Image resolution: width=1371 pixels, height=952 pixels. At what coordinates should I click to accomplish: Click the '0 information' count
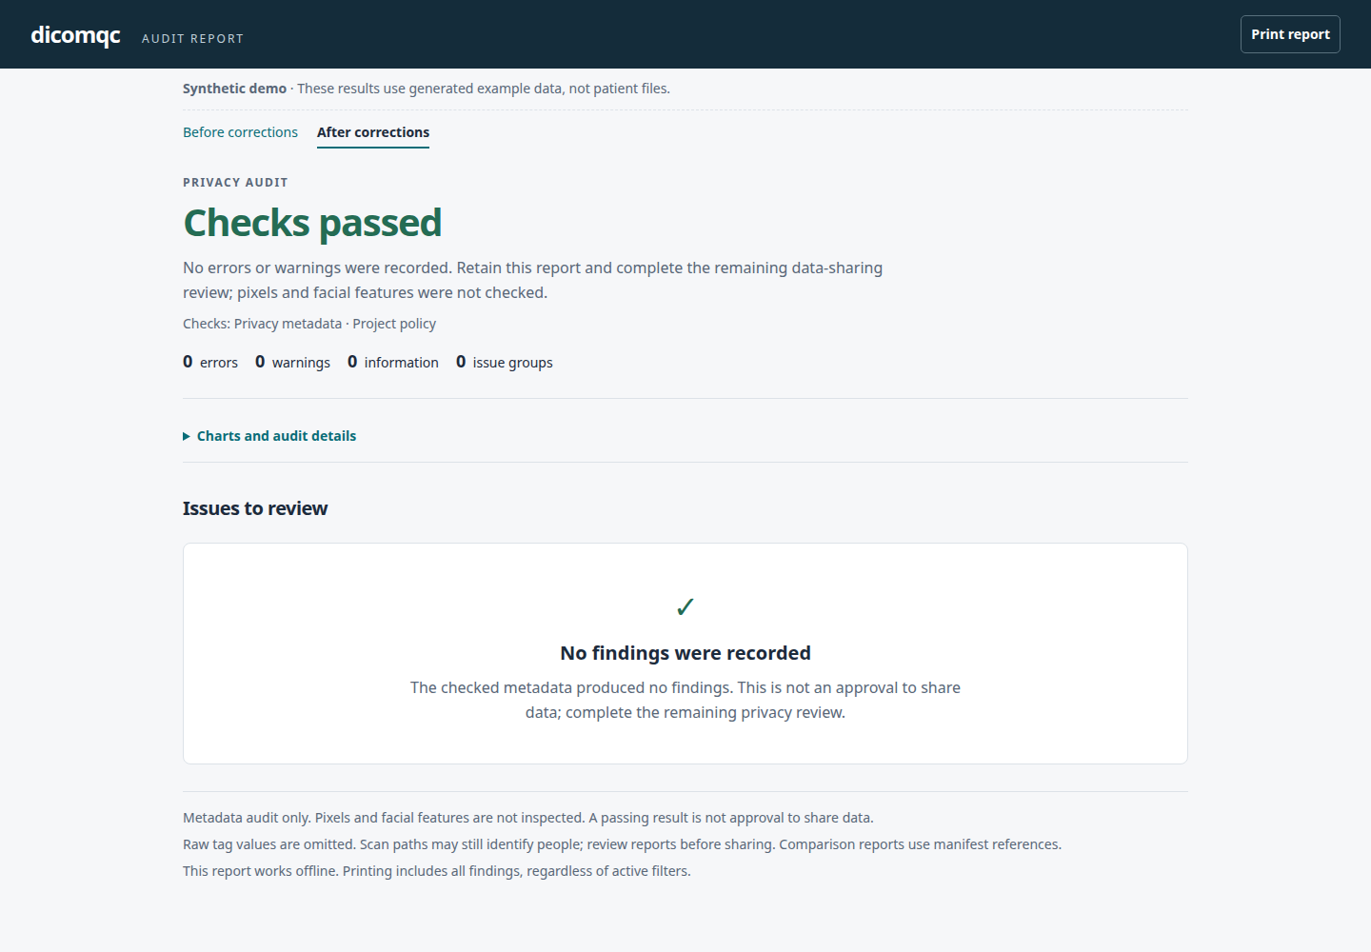[x=393, y=362]
